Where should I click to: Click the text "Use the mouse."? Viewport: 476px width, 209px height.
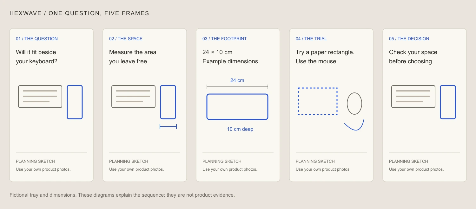click(x=317, y=61)
